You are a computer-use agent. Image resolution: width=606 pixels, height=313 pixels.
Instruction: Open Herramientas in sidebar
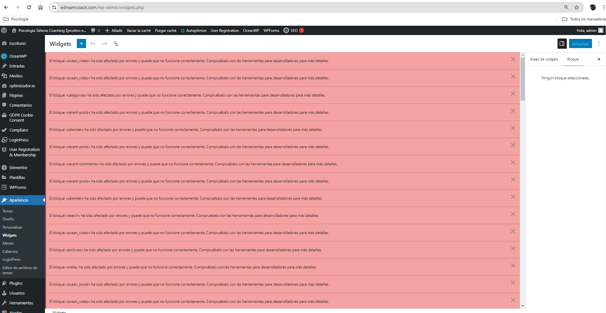click(x=21, y=303)
